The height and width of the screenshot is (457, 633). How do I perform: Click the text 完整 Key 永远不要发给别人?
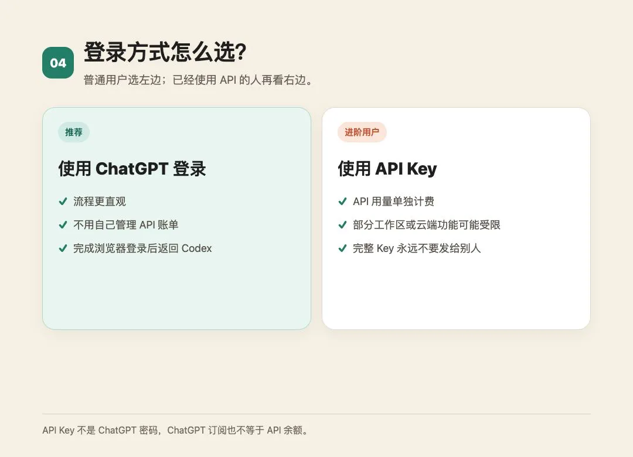pyautogui.click(x=417, y=248)
